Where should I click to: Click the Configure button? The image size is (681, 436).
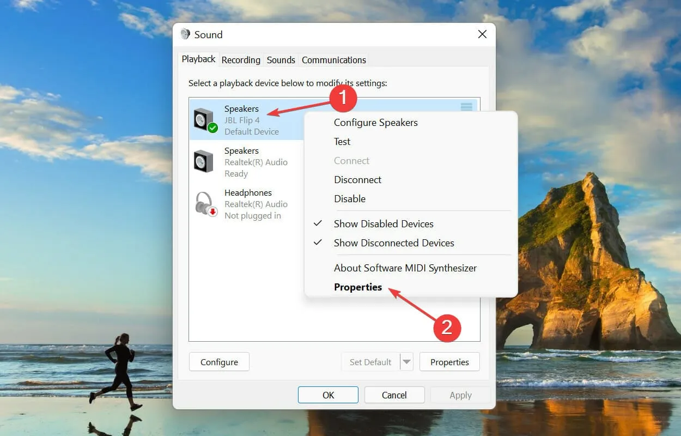coord(219,362)
